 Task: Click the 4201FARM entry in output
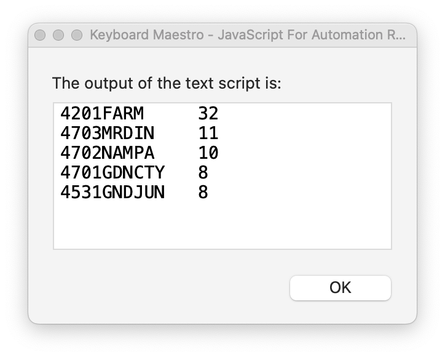(x=102, y=113)
